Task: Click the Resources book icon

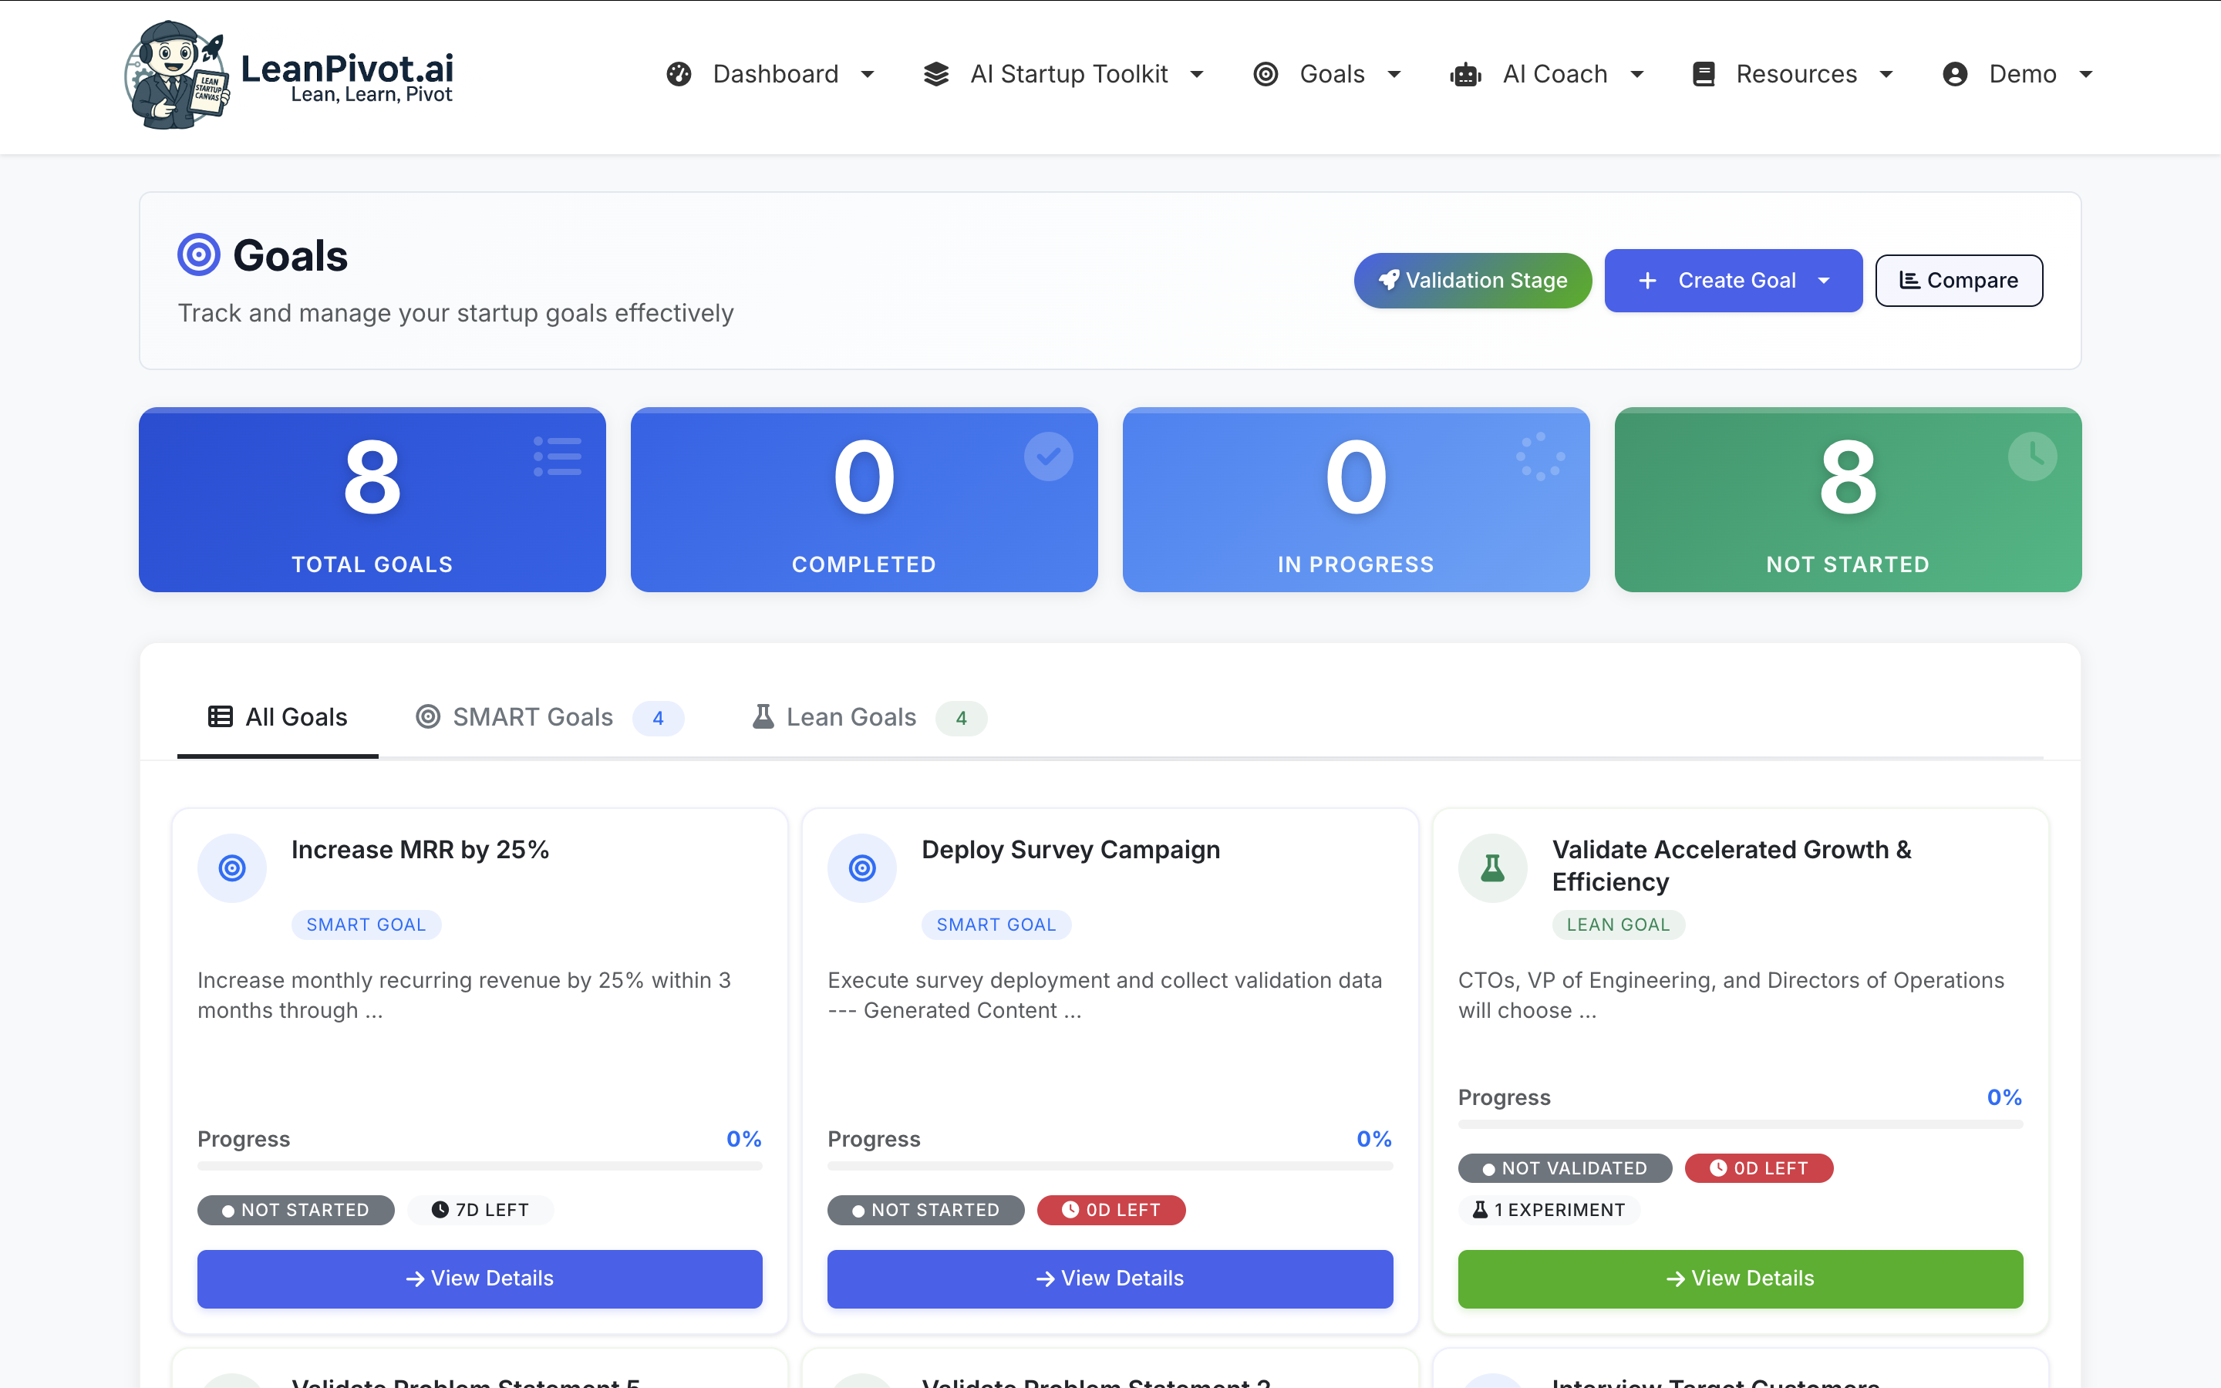Action: click(1704, 73)
